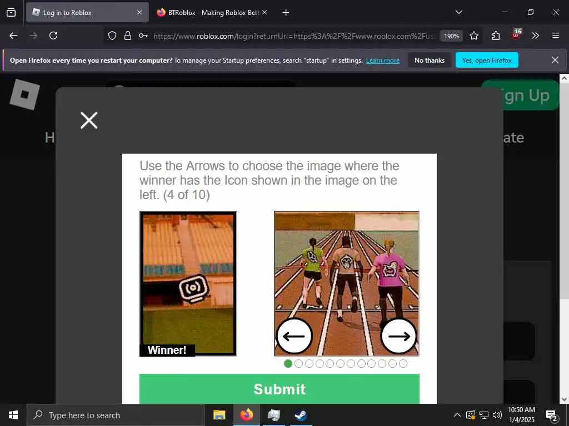The image size is (569, 426).
Task: Open Steam from the taskbar
Action: click(x=301, y=415)
